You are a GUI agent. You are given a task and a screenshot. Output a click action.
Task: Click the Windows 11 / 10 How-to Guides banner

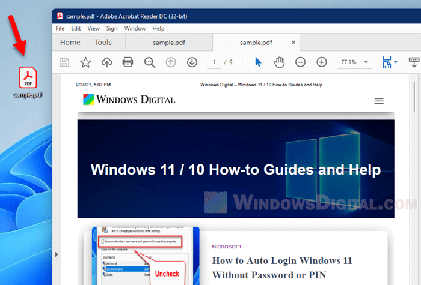coord(236,169)
